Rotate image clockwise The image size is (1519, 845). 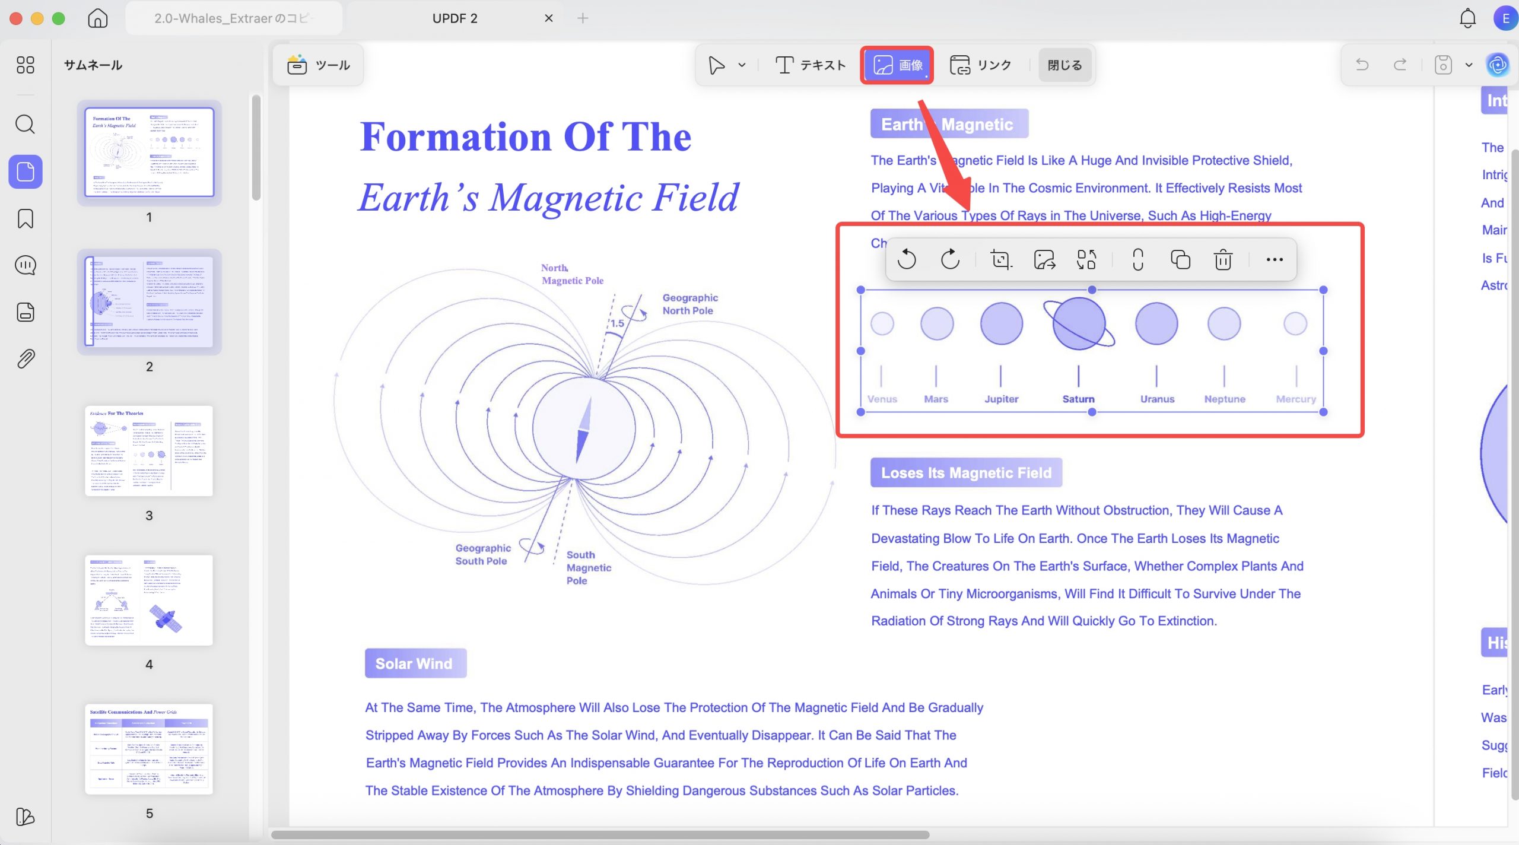(x=950, y=259)
